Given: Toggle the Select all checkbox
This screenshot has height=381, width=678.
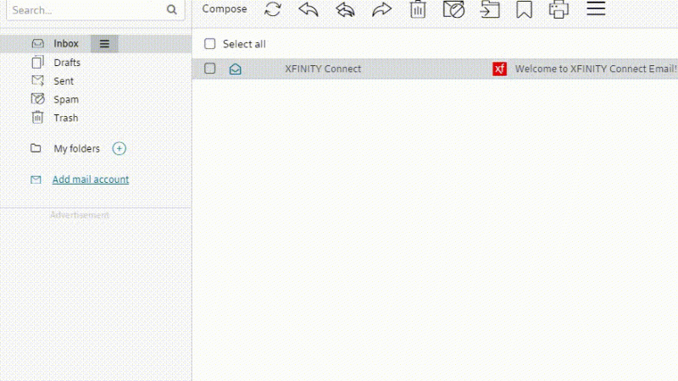Looking at the screenshot, I should click(x=210, y=44).
